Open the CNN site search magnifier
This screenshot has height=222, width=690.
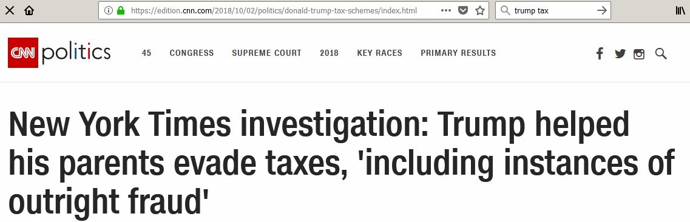tap(661, 54)
